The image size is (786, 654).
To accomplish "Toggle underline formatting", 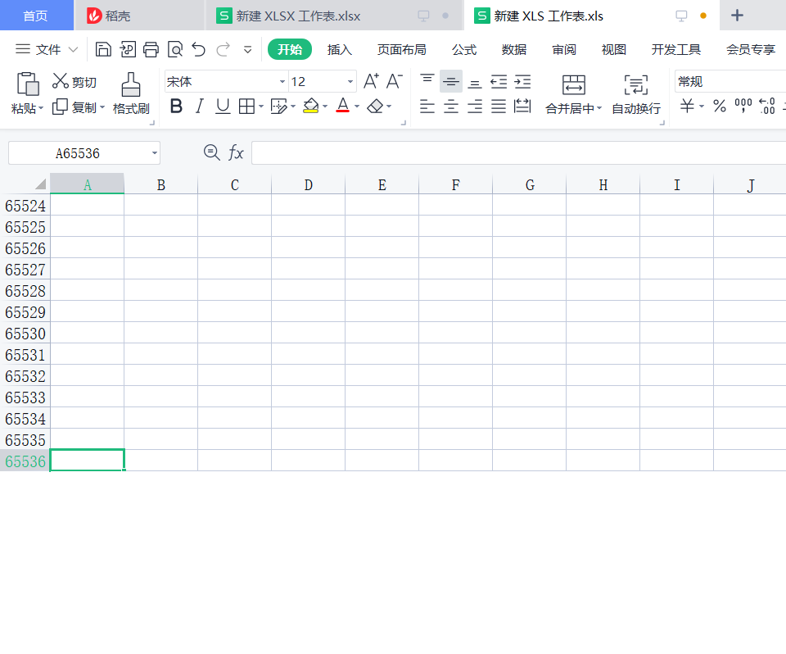I will [x=222, y=107].
